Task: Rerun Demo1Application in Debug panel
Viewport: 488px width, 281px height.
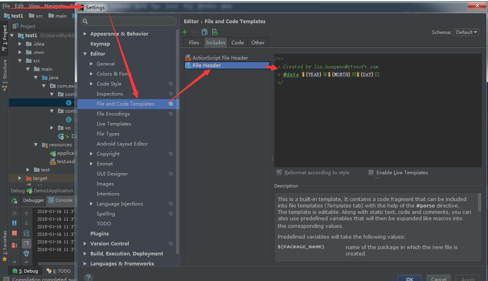Action: click(x=14, y=201)
